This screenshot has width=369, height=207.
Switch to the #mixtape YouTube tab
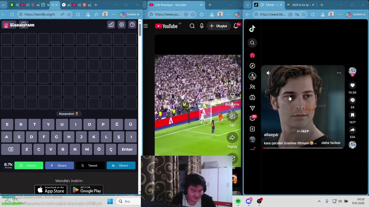pos(176,5)
